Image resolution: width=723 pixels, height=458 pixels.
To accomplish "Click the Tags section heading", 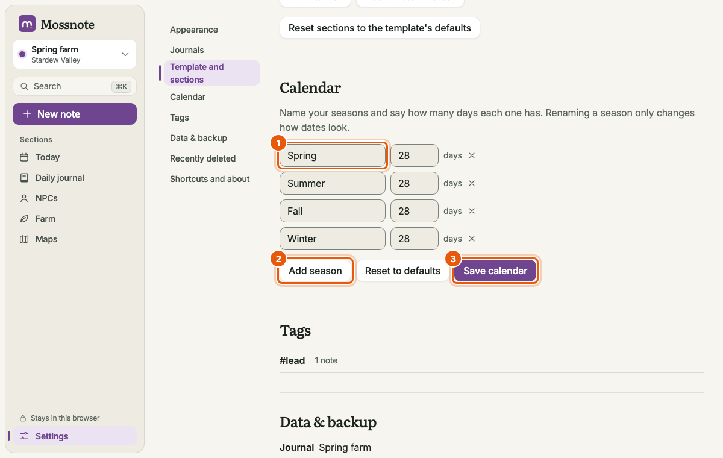I will tap(295, 331).
